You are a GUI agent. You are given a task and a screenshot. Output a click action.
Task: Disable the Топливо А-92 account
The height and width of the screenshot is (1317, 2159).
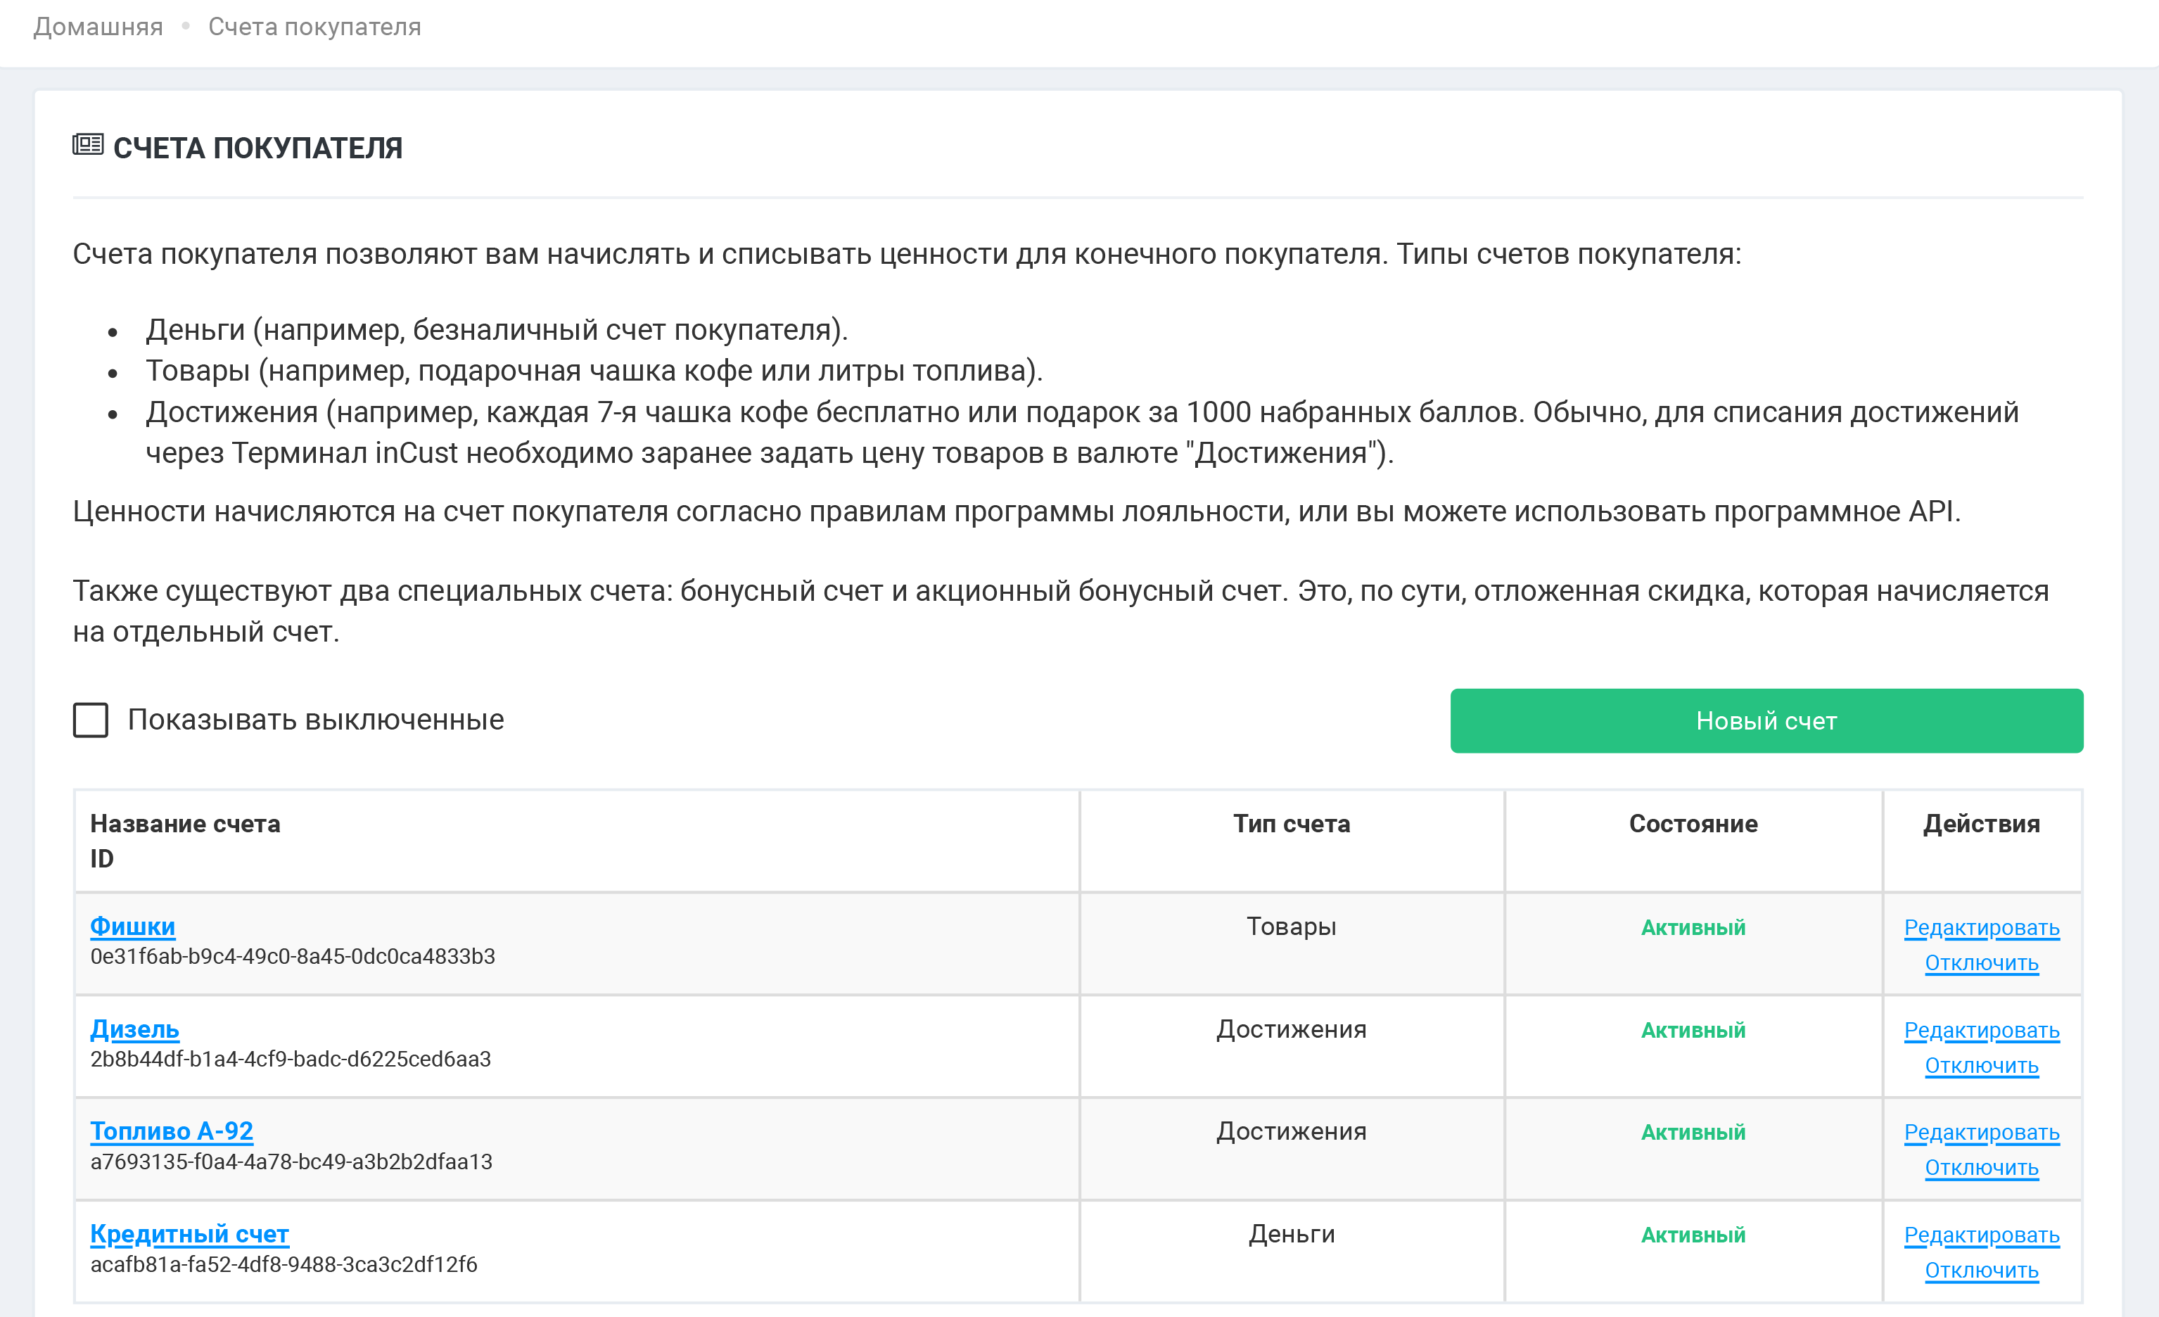(x=1981, y=1167)
